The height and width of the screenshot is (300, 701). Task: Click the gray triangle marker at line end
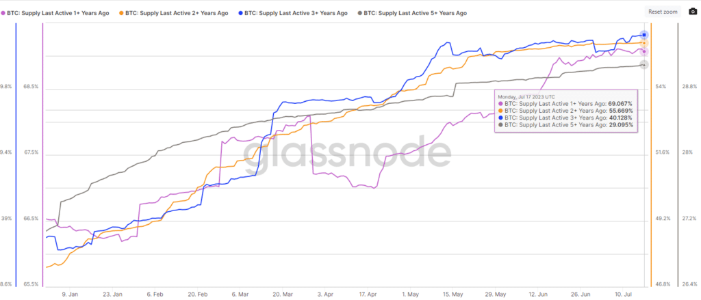[x=643, y=65]
